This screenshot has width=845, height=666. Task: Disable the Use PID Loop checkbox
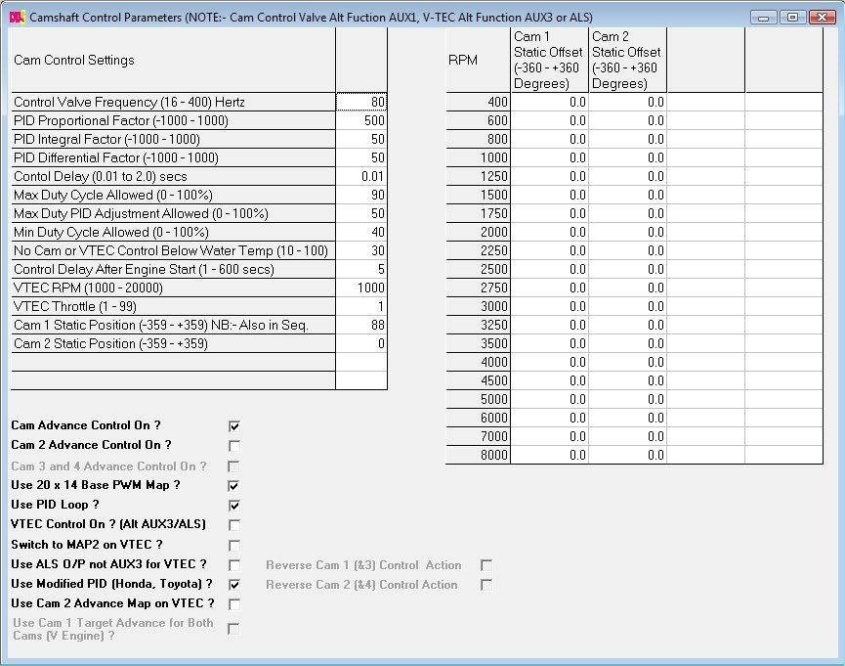tap(233, 506)
